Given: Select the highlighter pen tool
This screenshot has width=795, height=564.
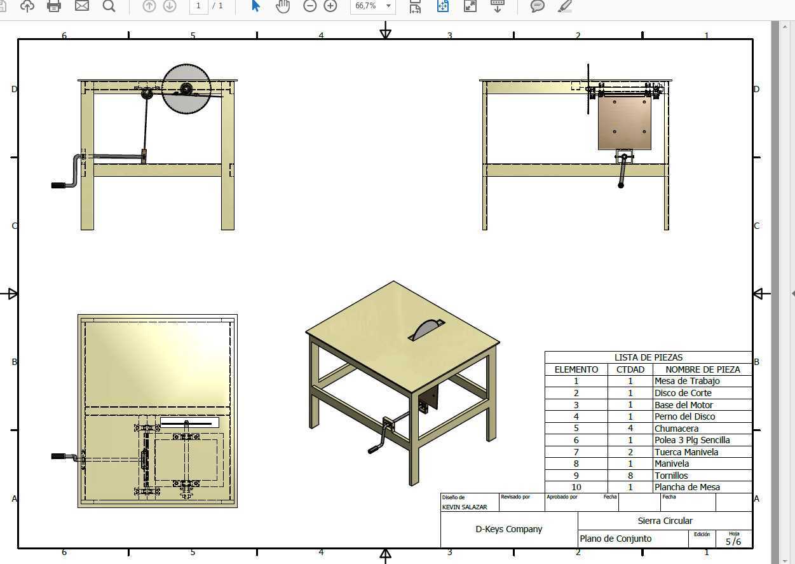Looking at the screenshot, I should (x=564, y=6).
